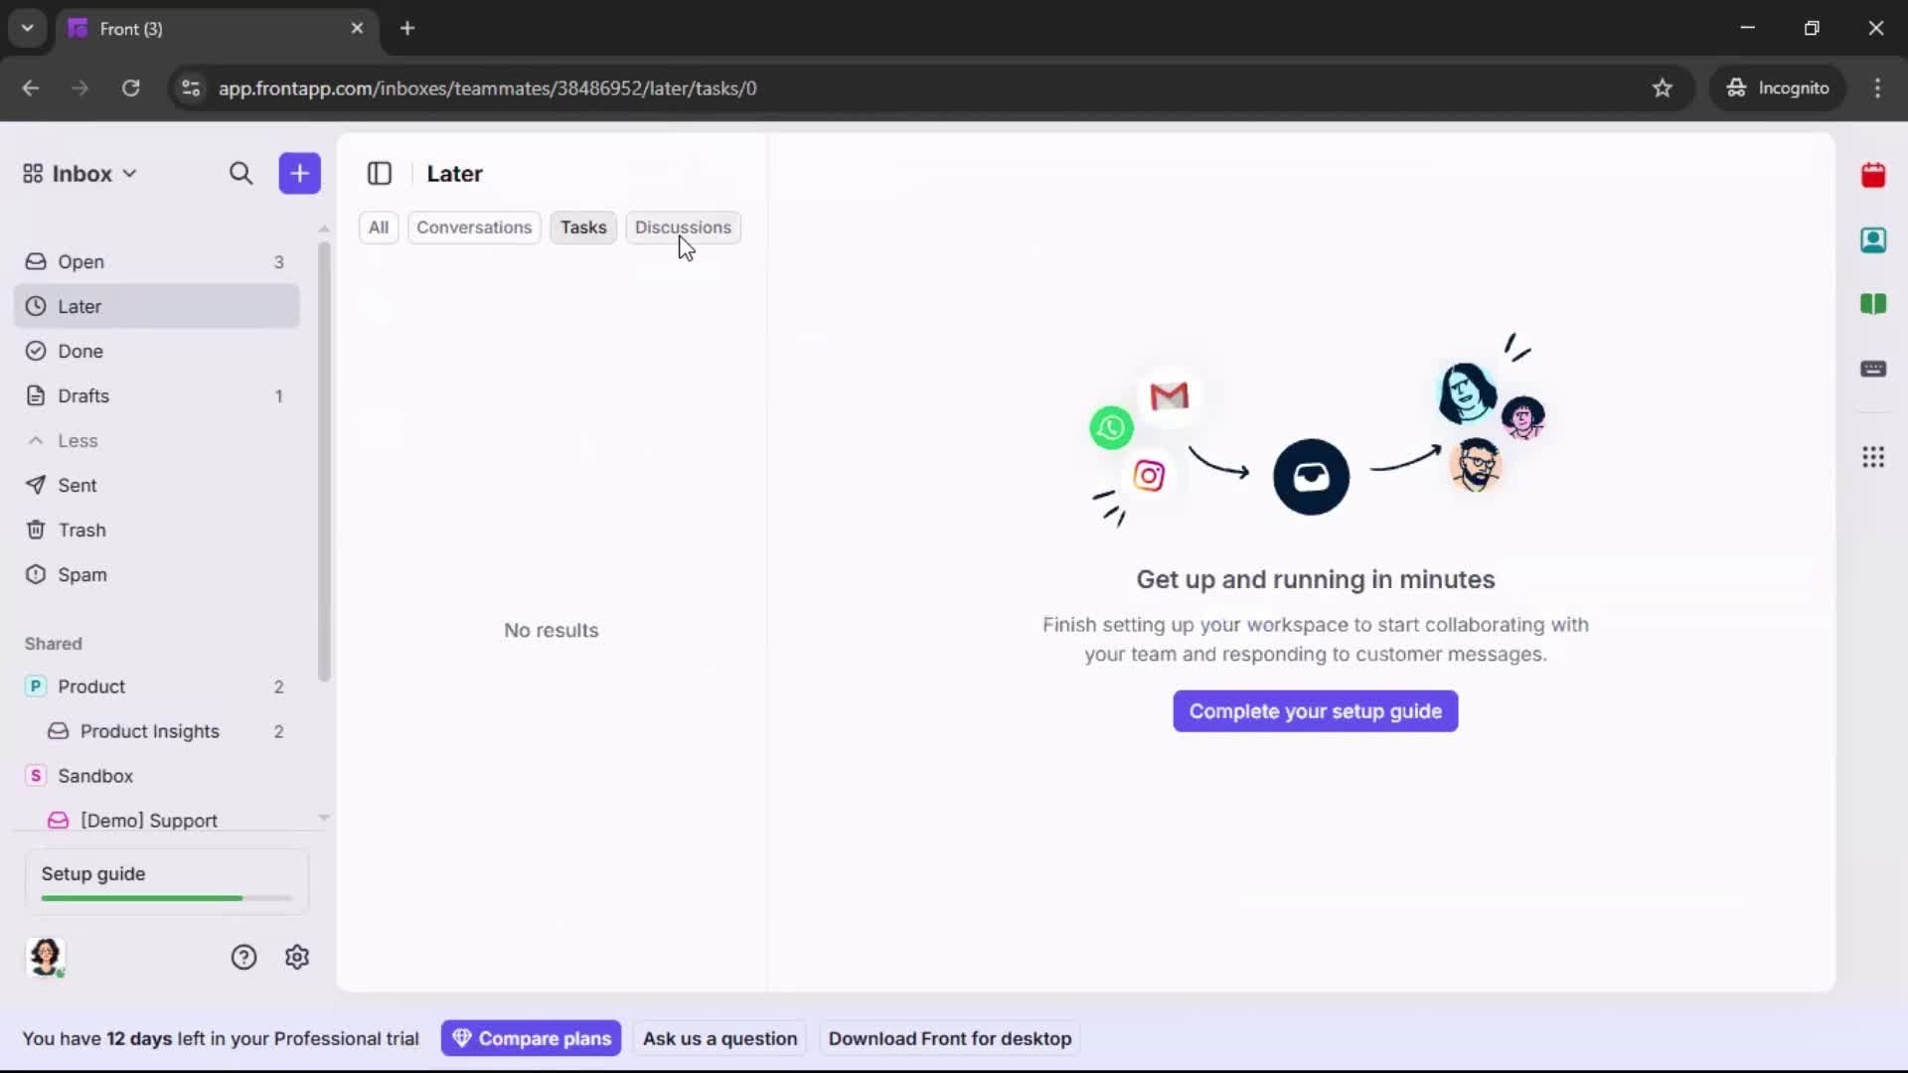Switch to the Discussions tab
Screen dimensions: 1908x1073
[x=685, y=228]
